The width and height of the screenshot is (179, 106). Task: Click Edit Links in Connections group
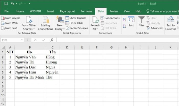coord(108,28)
